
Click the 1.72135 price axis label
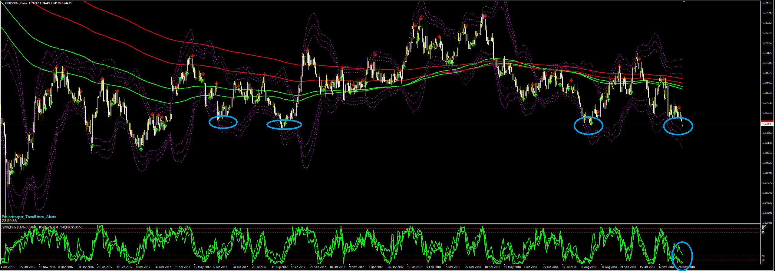coord(767,143)
